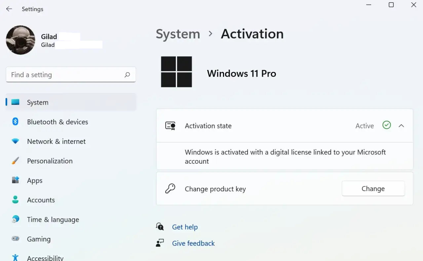This screenshot has height=261, width=423.
Task: Click the bold Gilad account name
Action: click(49, 37)
